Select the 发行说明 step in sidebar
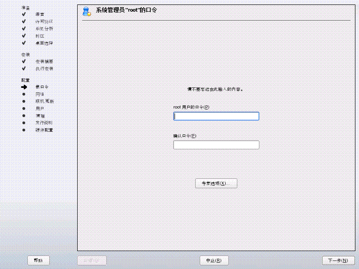This screenshot has width=359, height=269. (x=44, y=123)
